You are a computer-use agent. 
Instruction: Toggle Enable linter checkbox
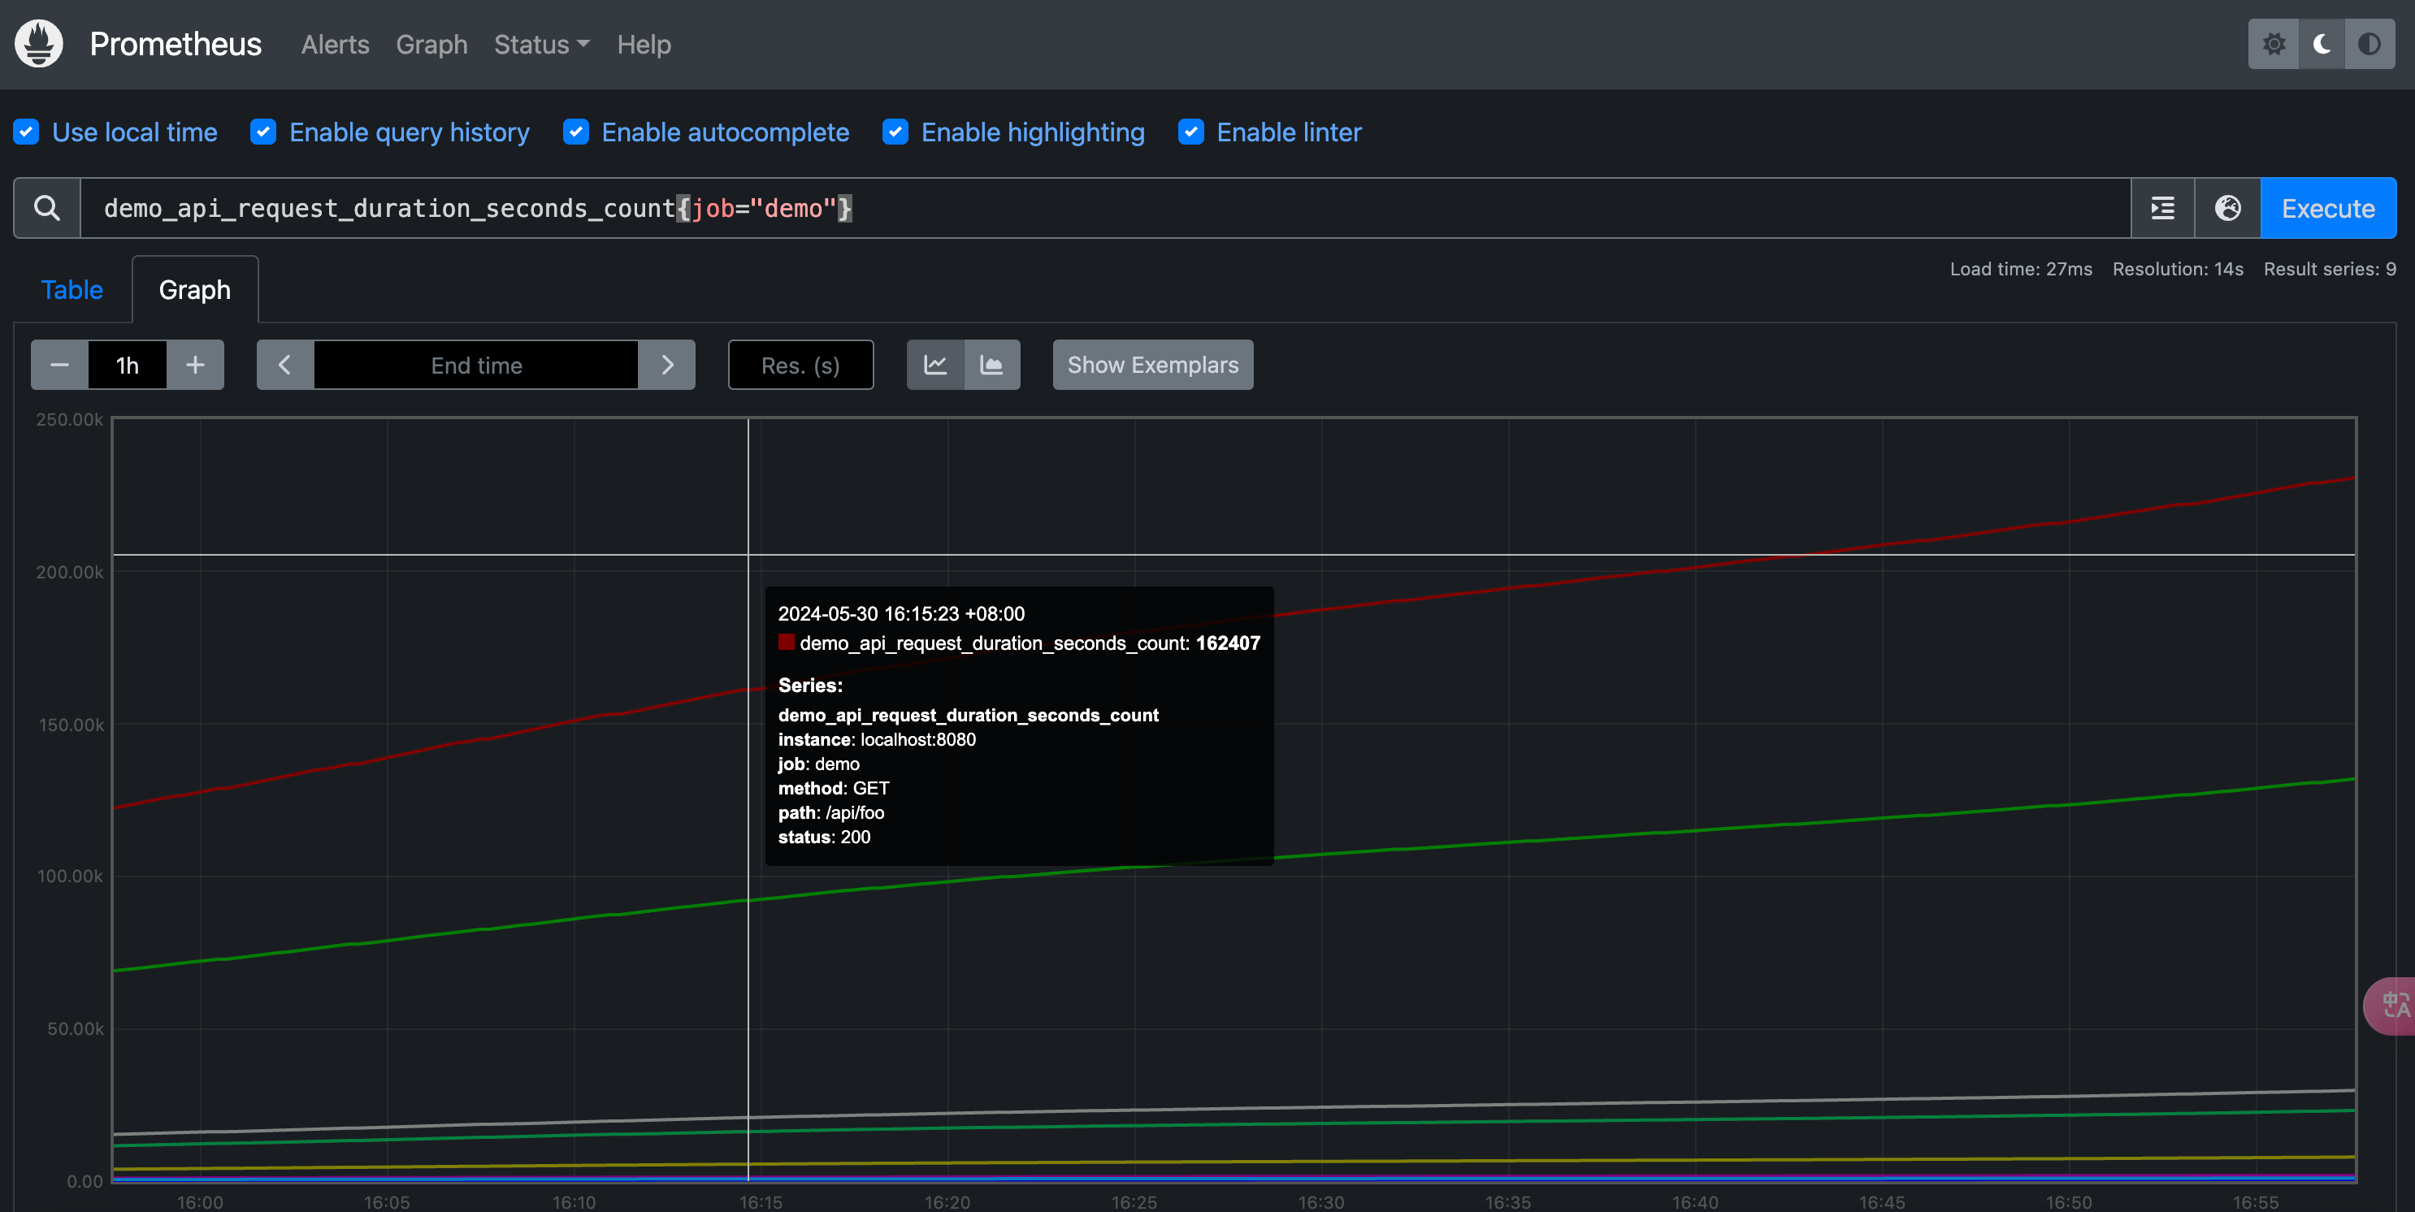pyautogui.click(x=1190, y=132)
